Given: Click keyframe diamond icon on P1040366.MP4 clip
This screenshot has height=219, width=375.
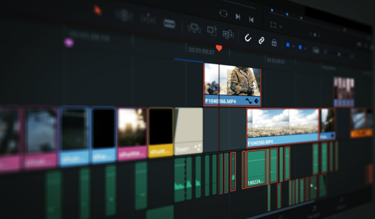Looking at the screenshot, I should (256, 101).
